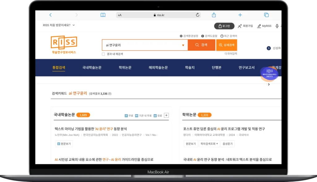The width and height of the screenshot is (317, 182).
Task: Open the MyRISS link
Action: (264, 26)
